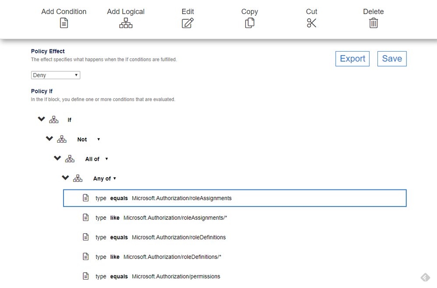The image size is (437, 288).
Task: Click the hierarchy icon beside Any of
Action: click(x=78, y=178)
